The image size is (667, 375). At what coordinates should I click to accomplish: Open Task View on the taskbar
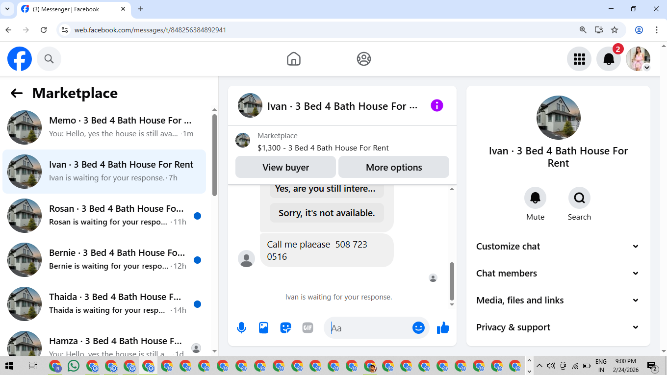tap(33, 366)
